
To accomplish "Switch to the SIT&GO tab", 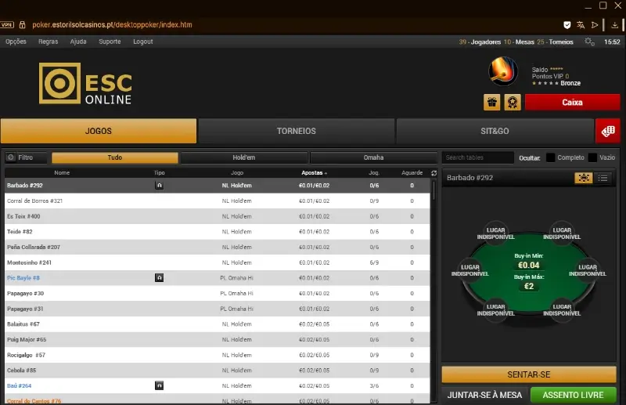I will click(x=495, y=131).
